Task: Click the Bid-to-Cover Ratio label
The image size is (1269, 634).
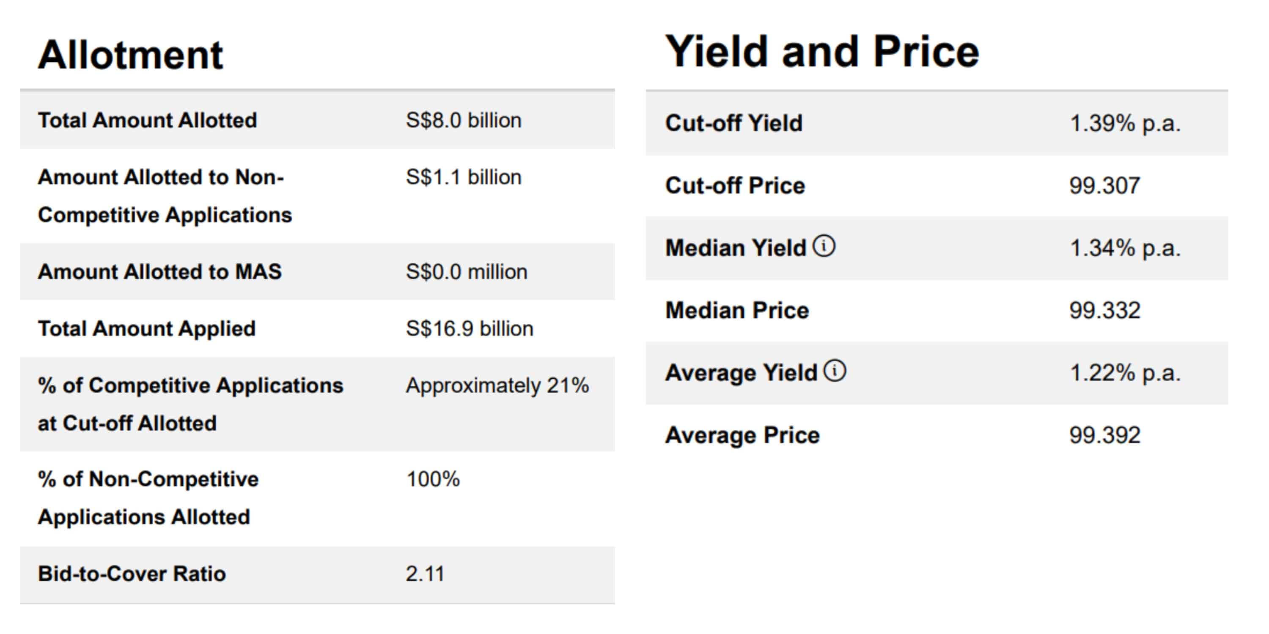Action: 132,574
